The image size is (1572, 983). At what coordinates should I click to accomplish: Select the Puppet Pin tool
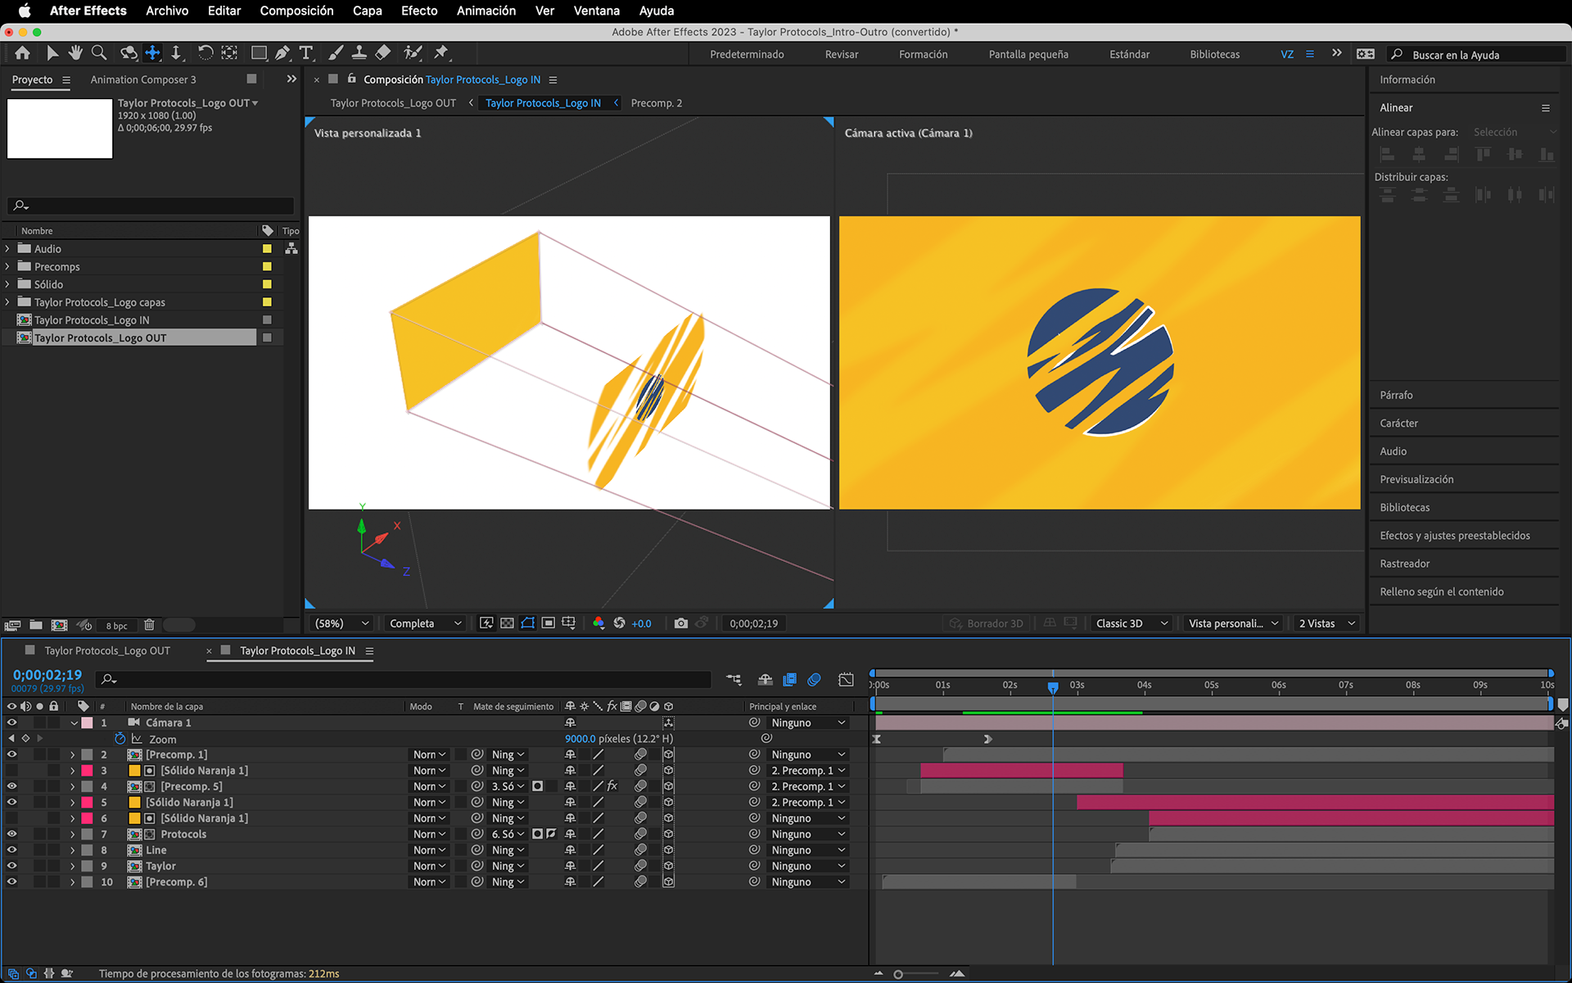[441, 53]
